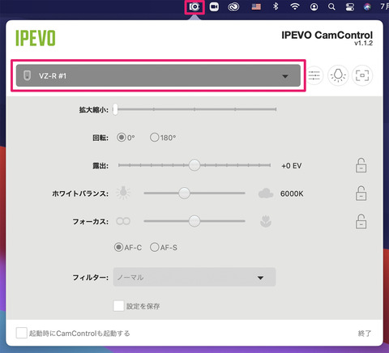Screen dimensions: 389x353
Task: Open Creative Cloud in the menu bar
Action: [x=233, y=7]
